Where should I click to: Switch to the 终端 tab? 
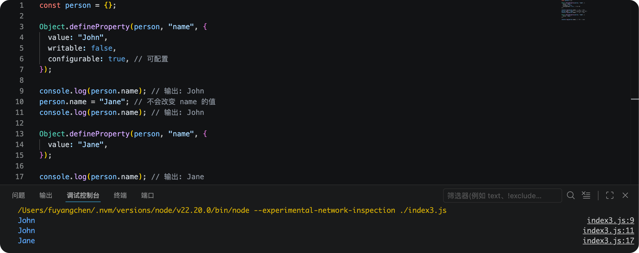point(120,195)
